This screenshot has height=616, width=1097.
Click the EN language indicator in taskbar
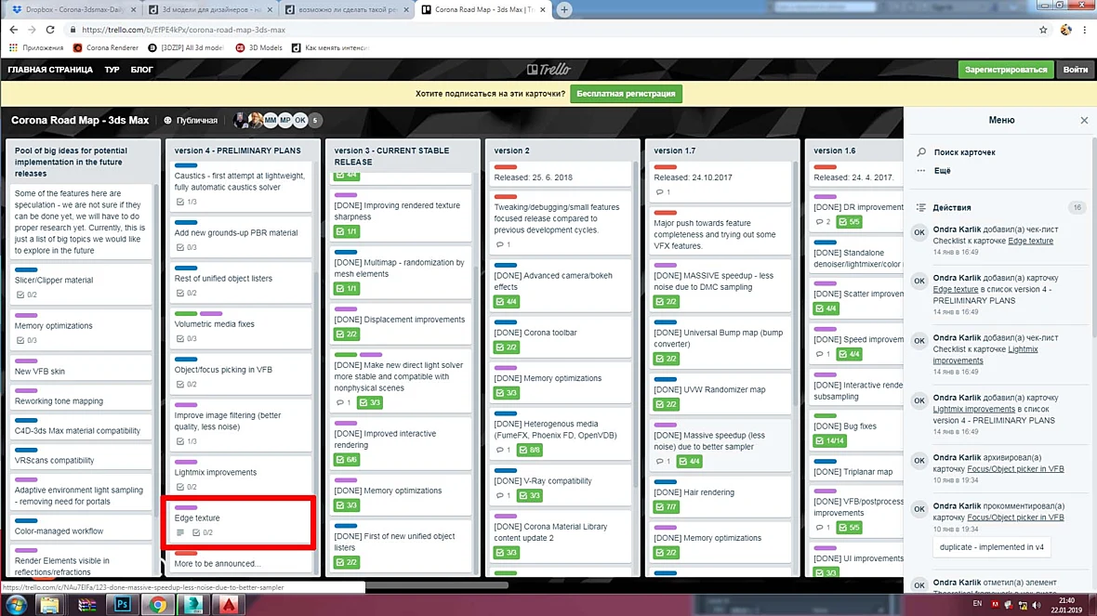coord(977,603)
